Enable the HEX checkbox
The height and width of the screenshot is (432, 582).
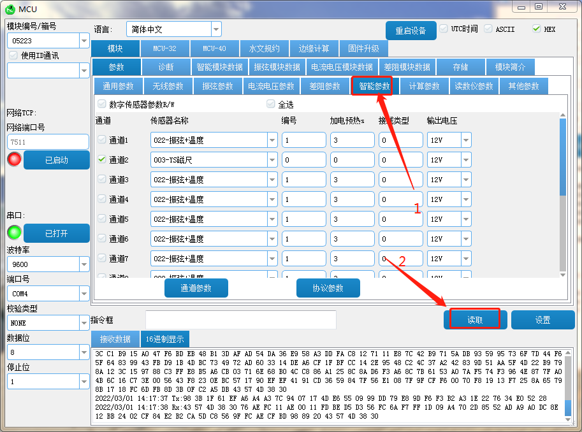[x=536, y=29]
